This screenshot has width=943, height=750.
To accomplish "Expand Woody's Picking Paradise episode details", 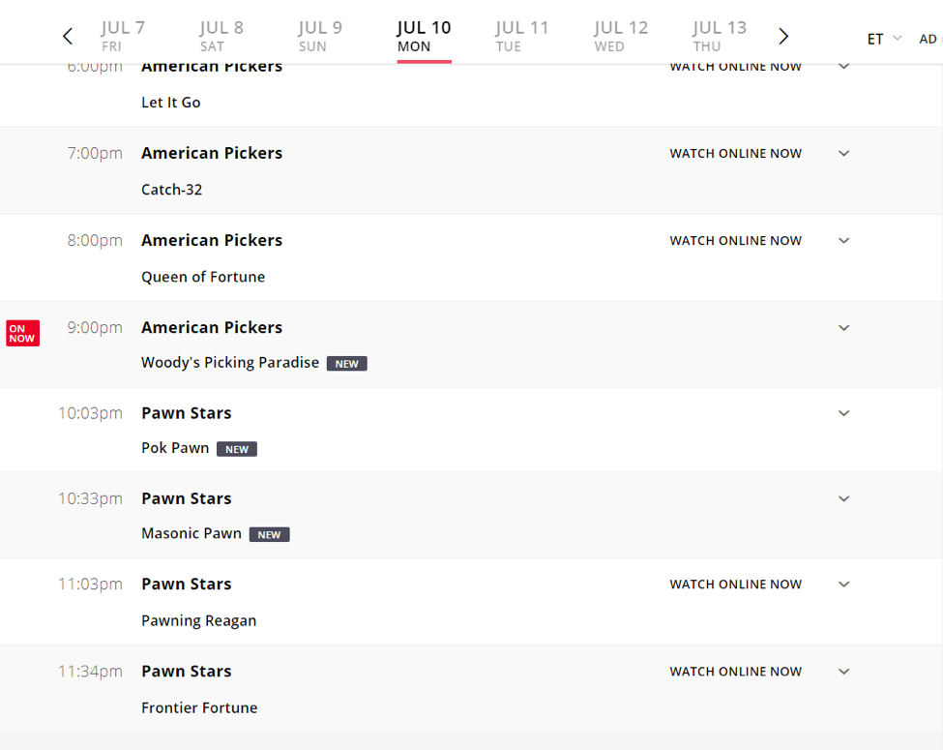I will tap(843, 328).
